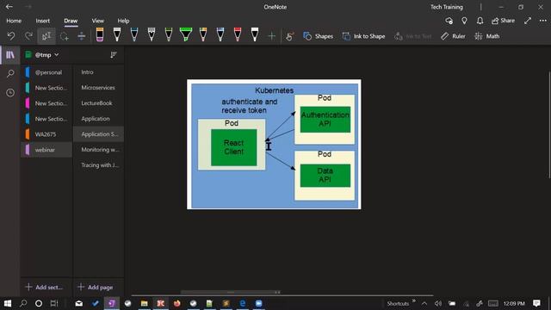Screen dimensions: 551x310
Task: Open the lightbulb tell-me icon
Action: click(464, 21)
